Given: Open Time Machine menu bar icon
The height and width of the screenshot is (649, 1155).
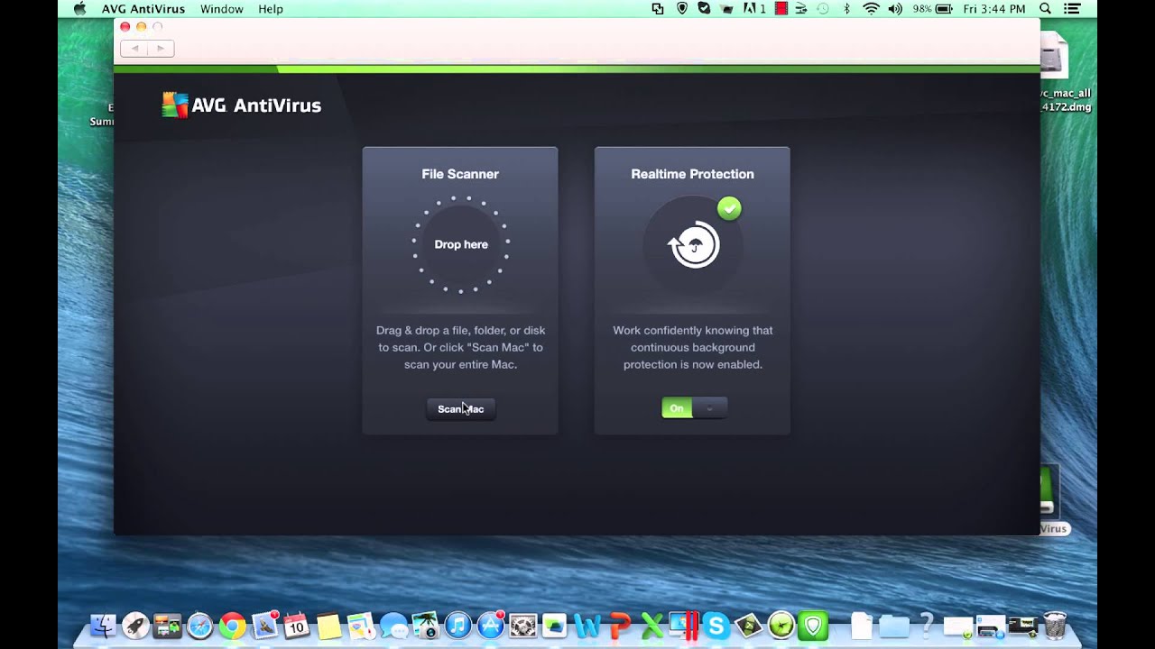Looking at the screenshot, I should click(x=823, y=9).
